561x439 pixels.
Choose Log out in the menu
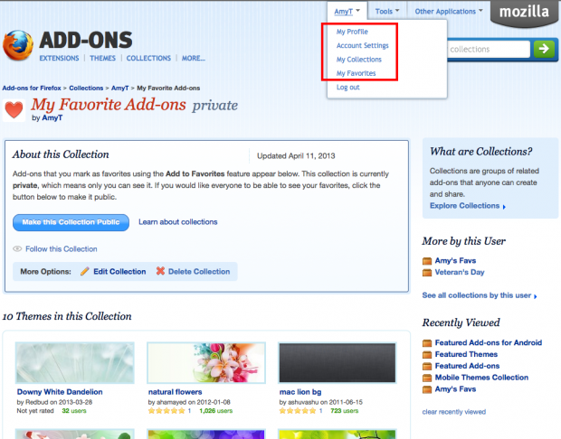click(347, 87)
